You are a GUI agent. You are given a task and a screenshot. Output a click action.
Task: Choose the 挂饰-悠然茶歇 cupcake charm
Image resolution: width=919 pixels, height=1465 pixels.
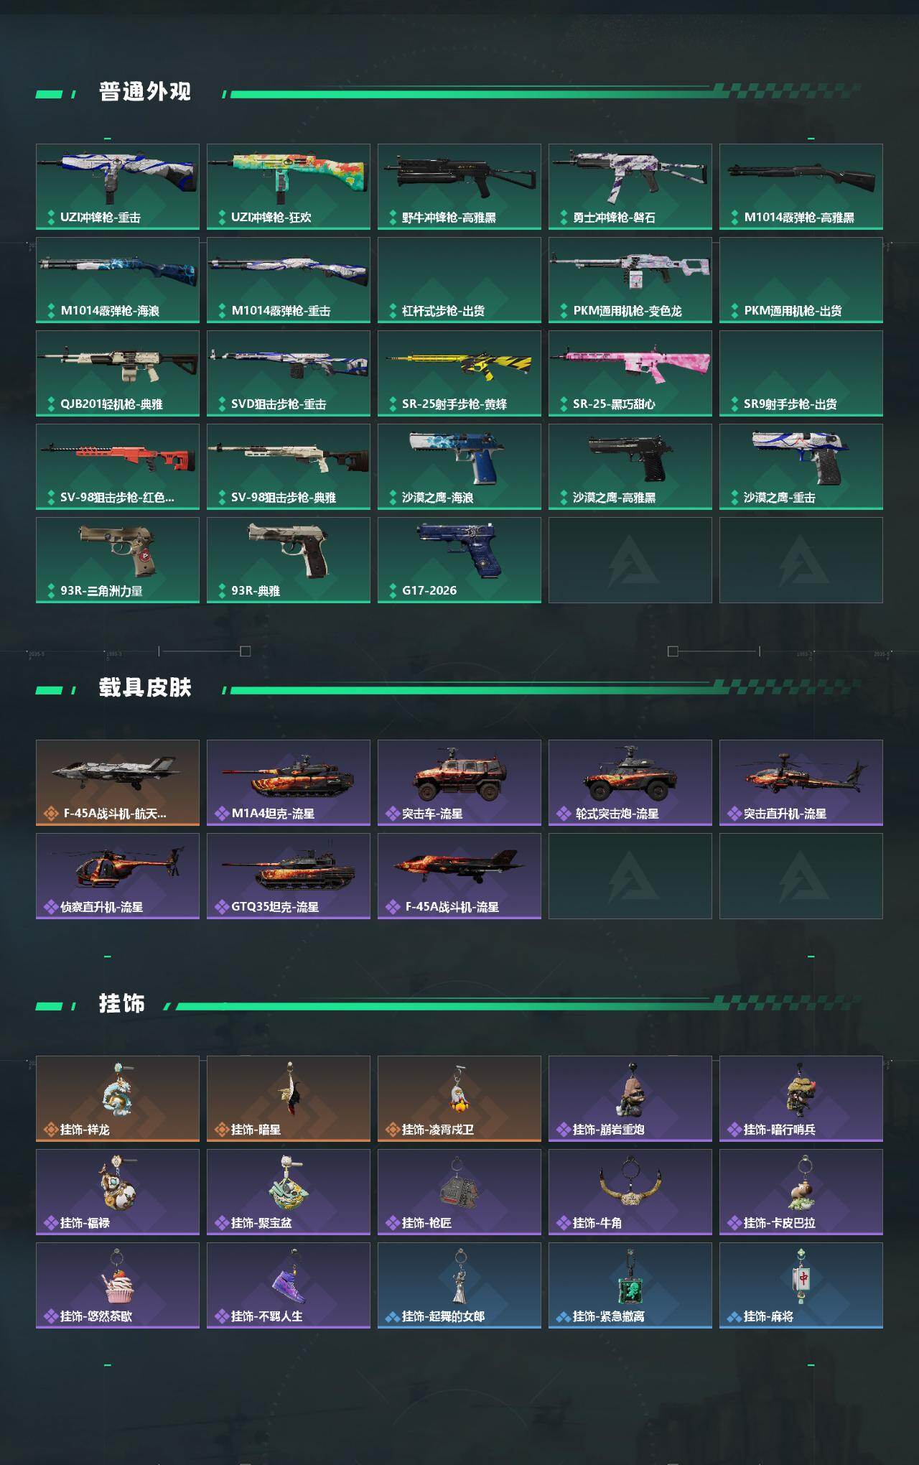coord(118,1285)
